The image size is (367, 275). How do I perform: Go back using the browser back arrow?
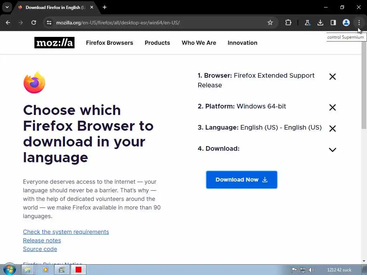(8, 23)
